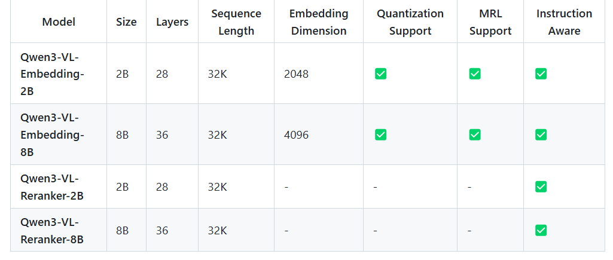Click MRL Support checkmark for Qwen3-VL-Embedding-2B

coord(475,74)
